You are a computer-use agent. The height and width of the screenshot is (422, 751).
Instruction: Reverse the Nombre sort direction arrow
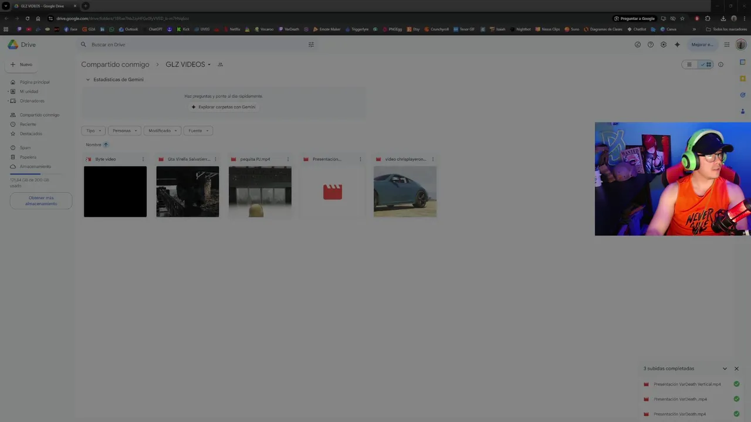106,145
